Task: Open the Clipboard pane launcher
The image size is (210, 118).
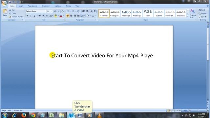Action: coord(23,20)
